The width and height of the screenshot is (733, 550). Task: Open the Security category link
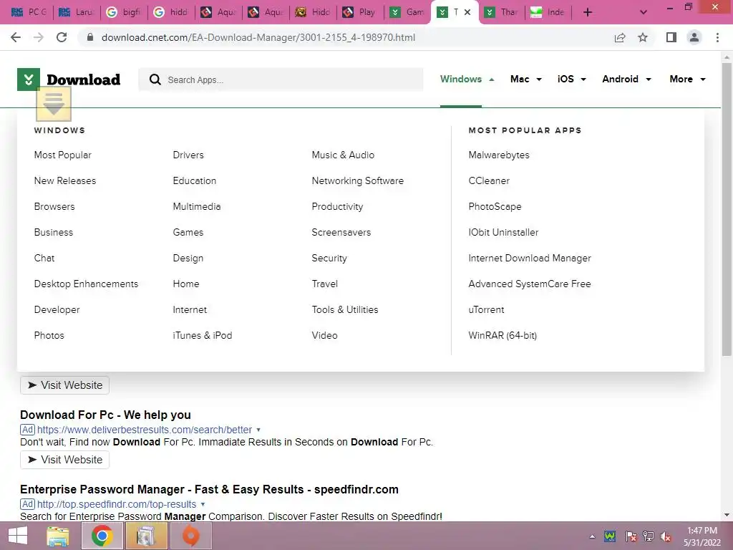(x=329, y=258)
